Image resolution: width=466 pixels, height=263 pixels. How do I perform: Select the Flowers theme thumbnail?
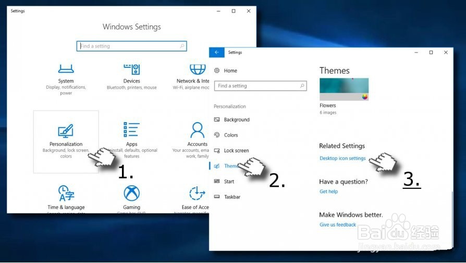coord(344,89)
